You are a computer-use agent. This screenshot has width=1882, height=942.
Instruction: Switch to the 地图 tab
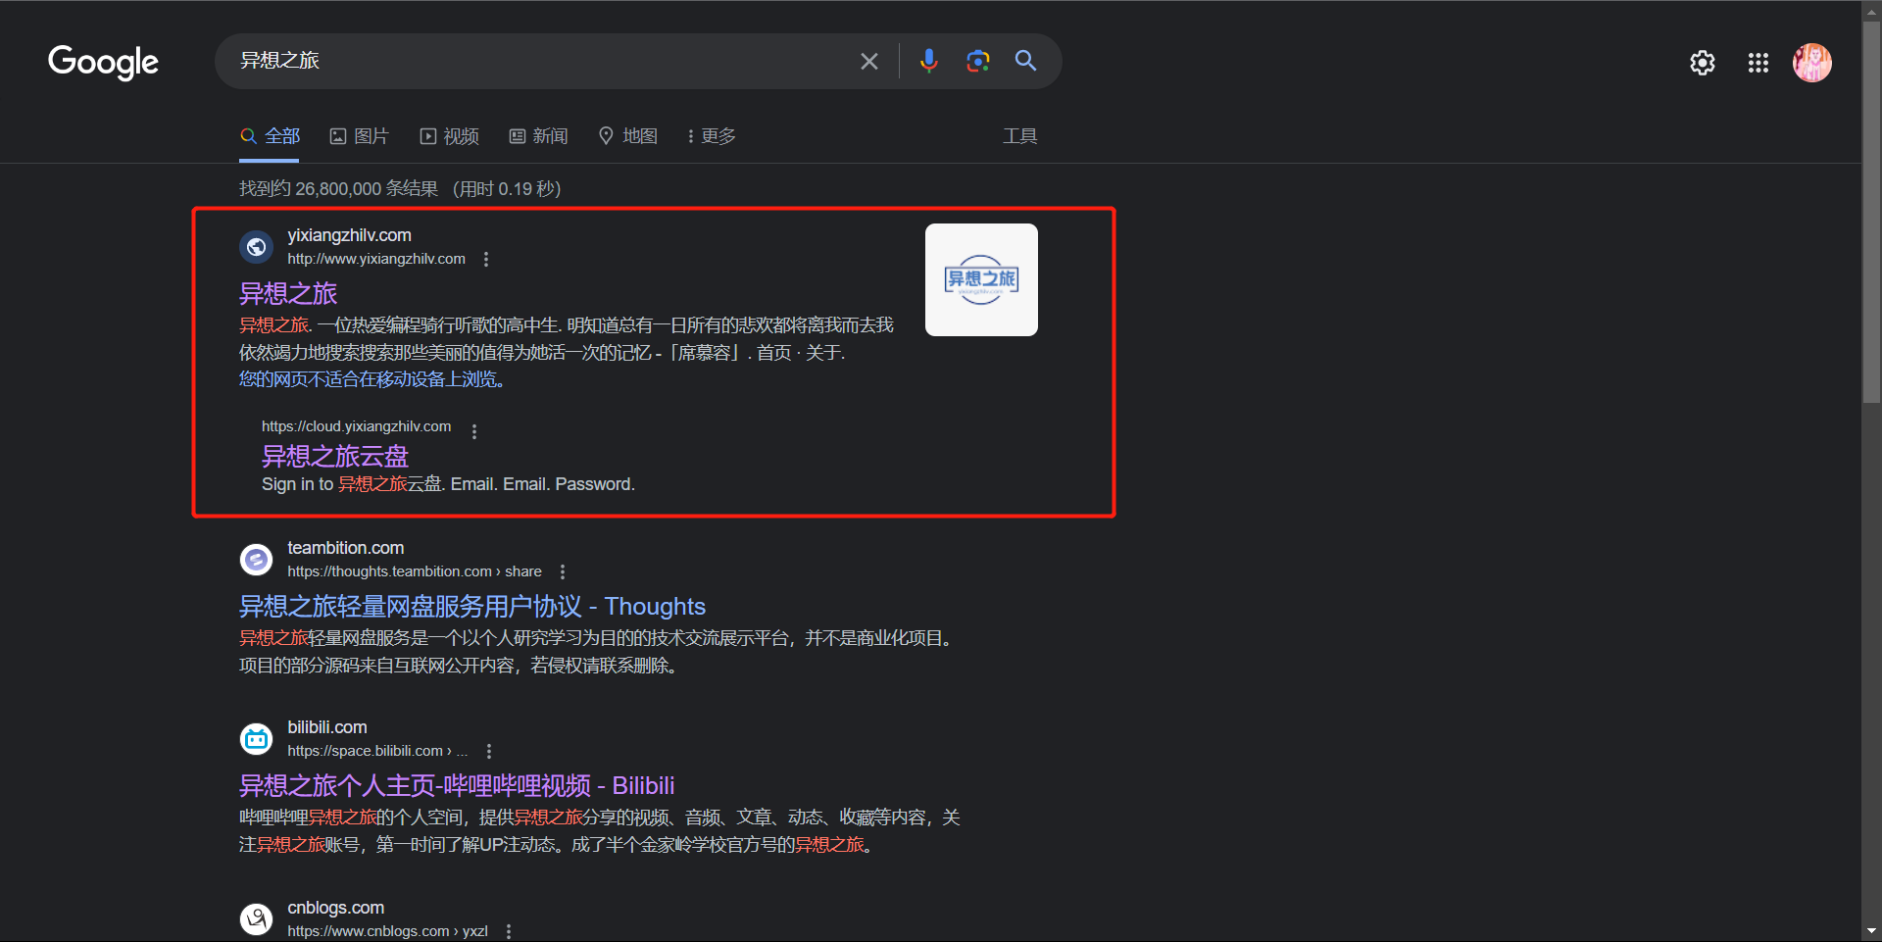[628, 136]
